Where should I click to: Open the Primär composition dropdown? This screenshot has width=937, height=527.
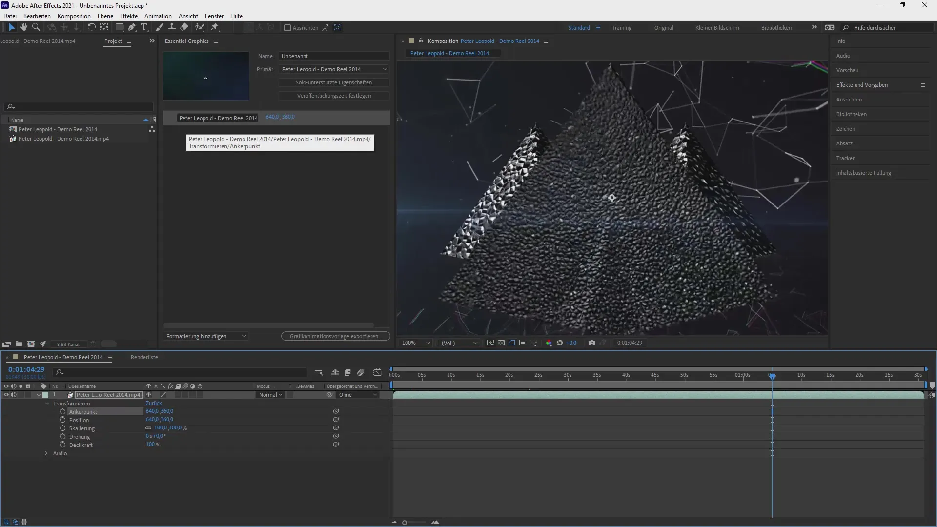(334, 69)
